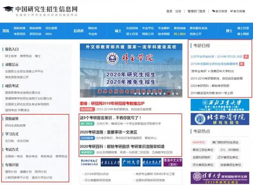
Task: Open 研究生资助政策 link
Action: coord(15,125)
